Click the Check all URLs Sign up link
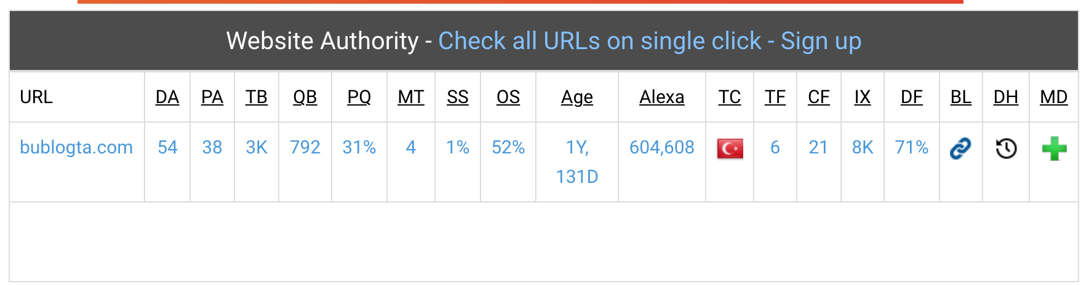The image size is (1089, 286). 650,41
